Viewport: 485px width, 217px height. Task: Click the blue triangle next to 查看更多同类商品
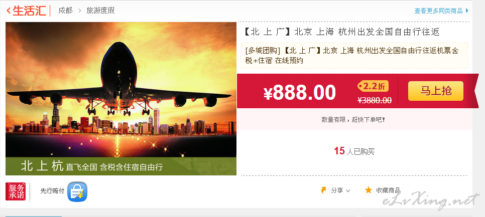pos(467,11)
